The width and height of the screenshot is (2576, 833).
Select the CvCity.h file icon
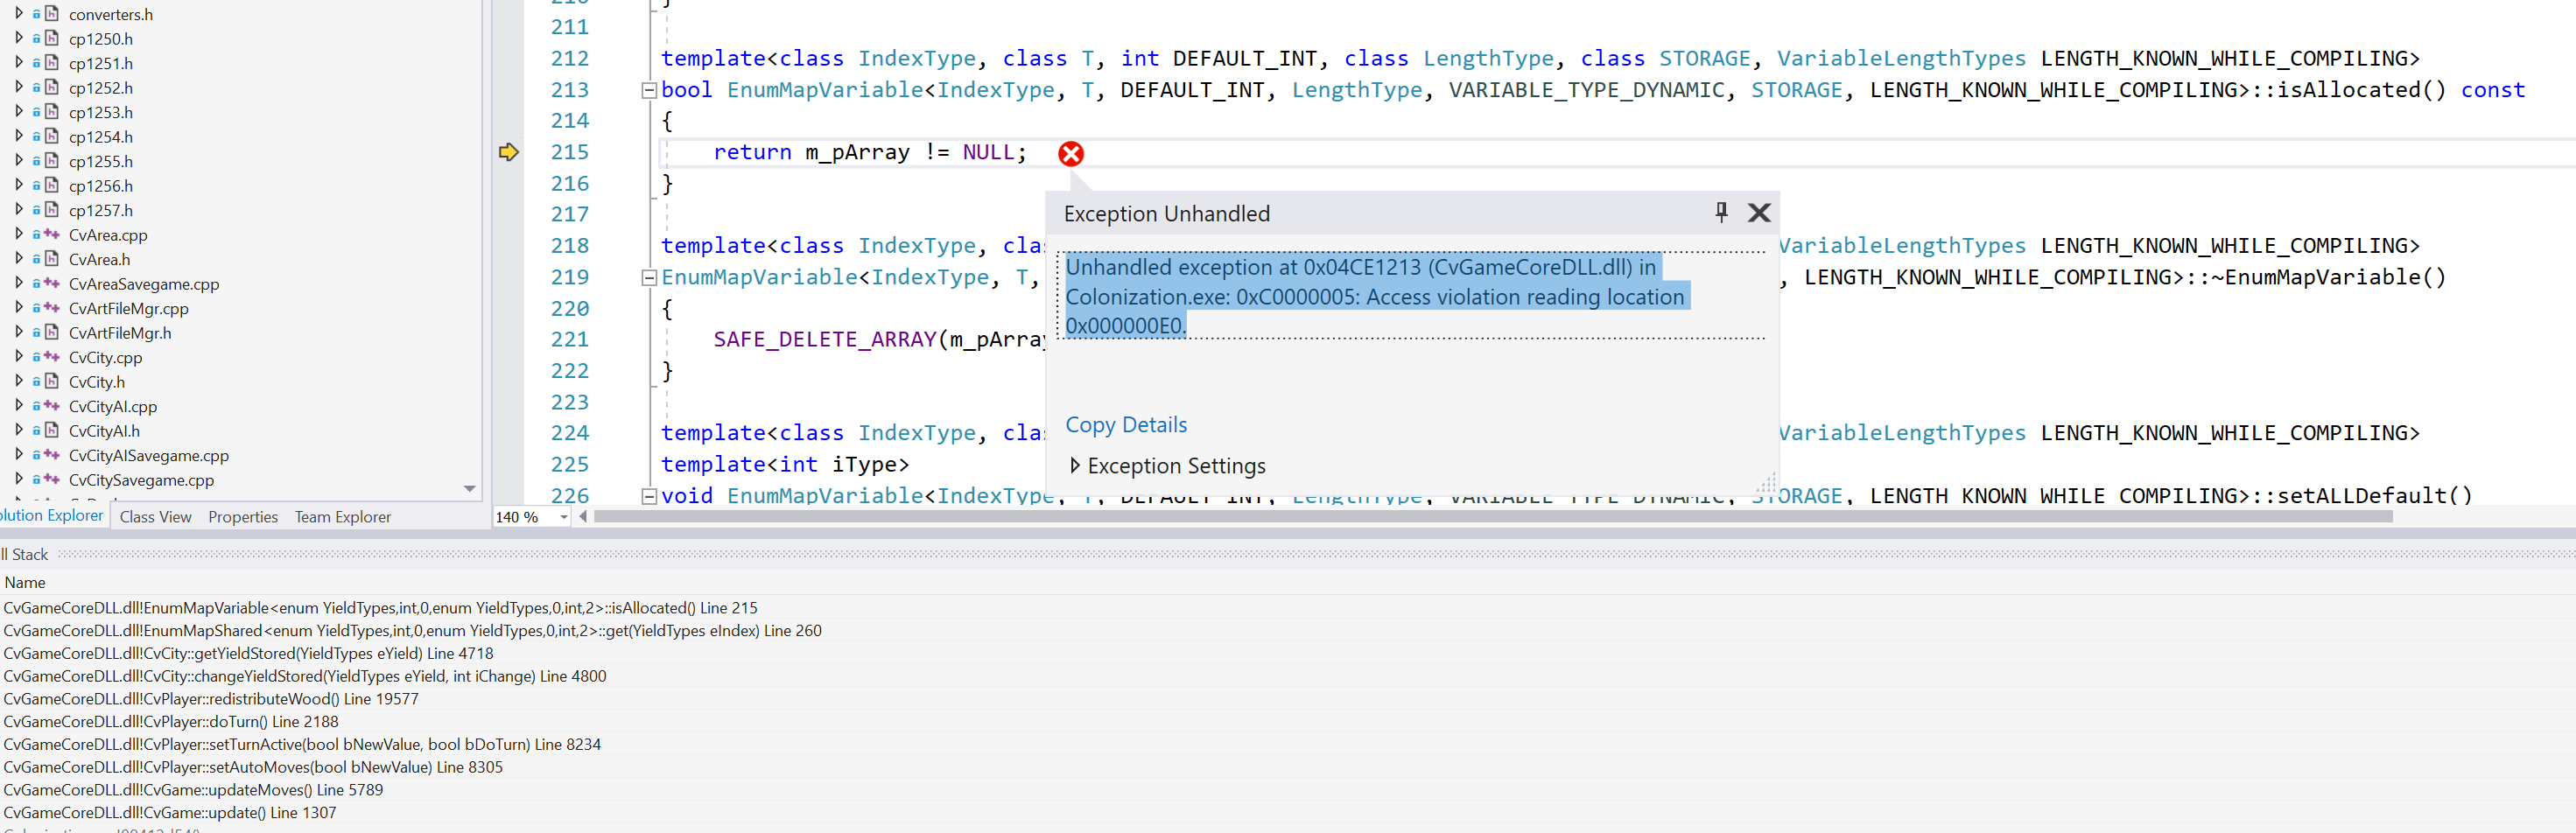coord(51,382)
